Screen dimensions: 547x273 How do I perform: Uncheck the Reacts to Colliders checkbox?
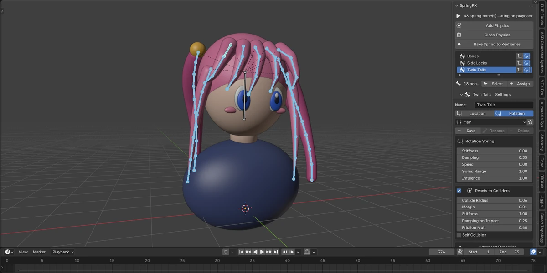(459, 191)
